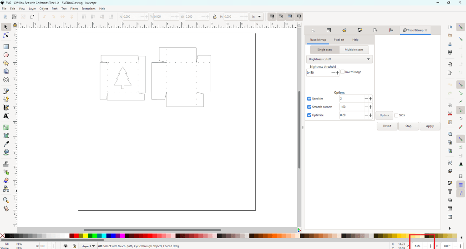This screenshot has height=249, width=466.
Task: Pick the yellow color swatch in palette
Action: coord(86,236)
